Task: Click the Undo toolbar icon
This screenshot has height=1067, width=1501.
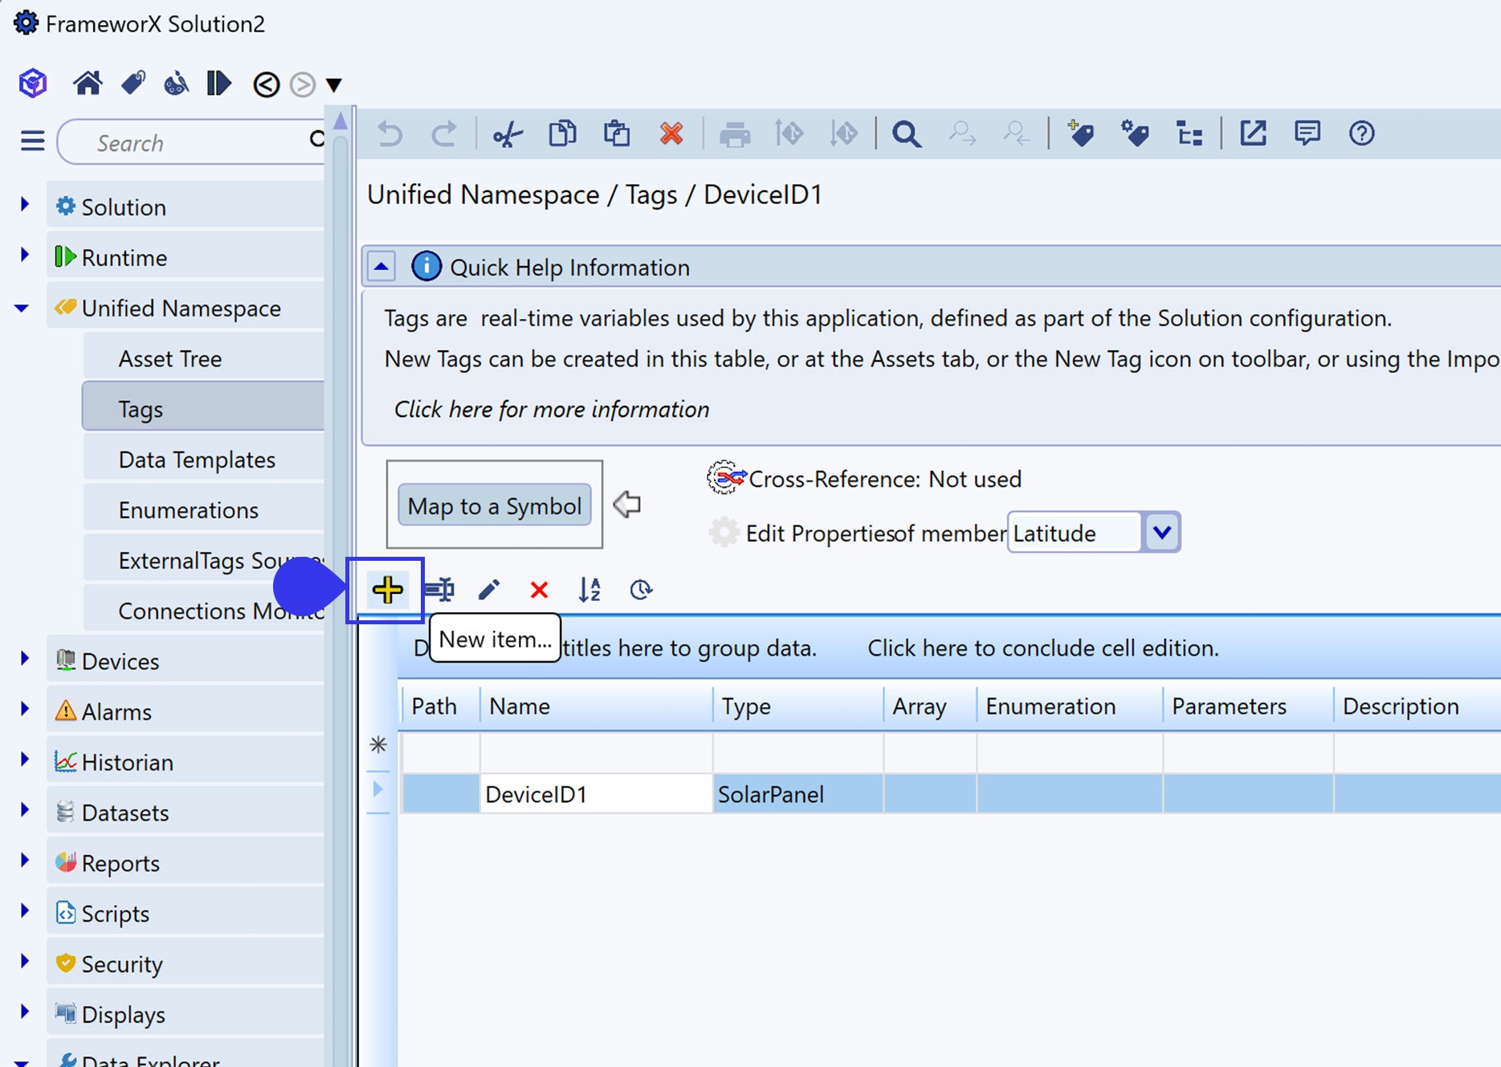Action: click(x=390, y=133)
